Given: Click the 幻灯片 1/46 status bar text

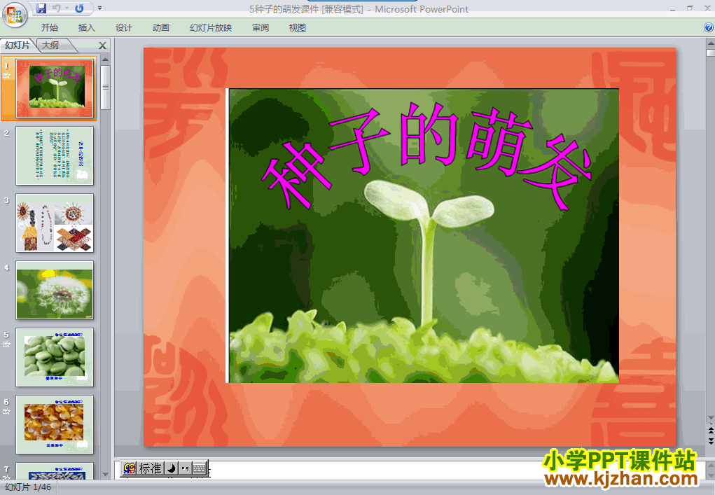Looking at the screenshot, I should pos(28,487).
